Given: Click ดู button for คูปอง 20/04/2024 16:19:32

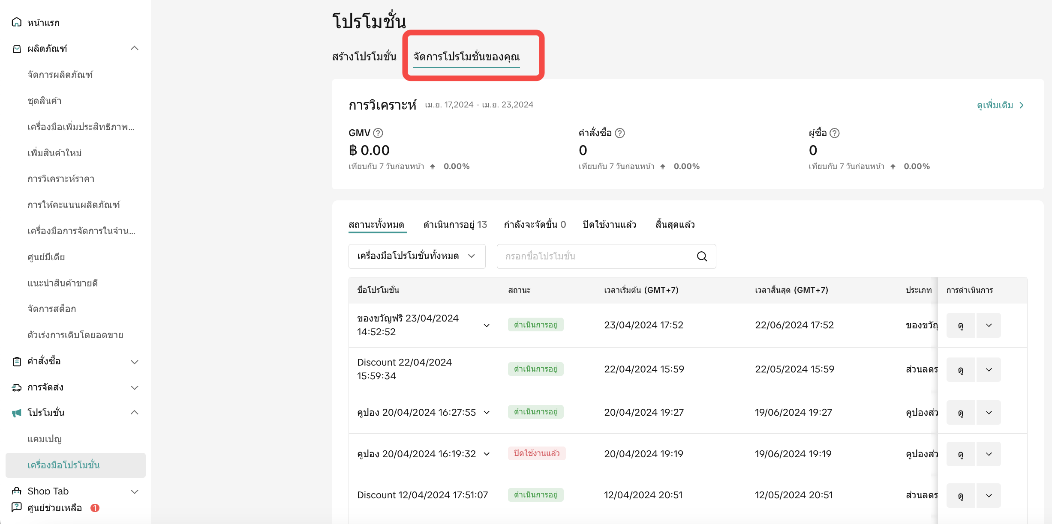Looking at the screenshot, I should [x=960, y=454].
